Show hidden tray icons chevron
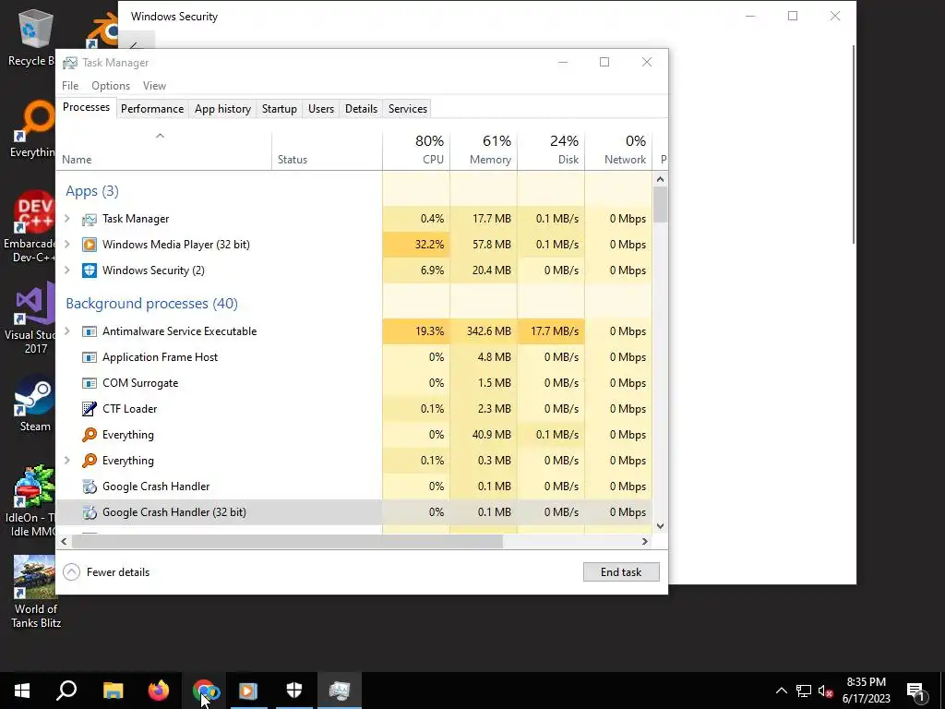The height and width of the screenshot is (709, 945). 781,691
